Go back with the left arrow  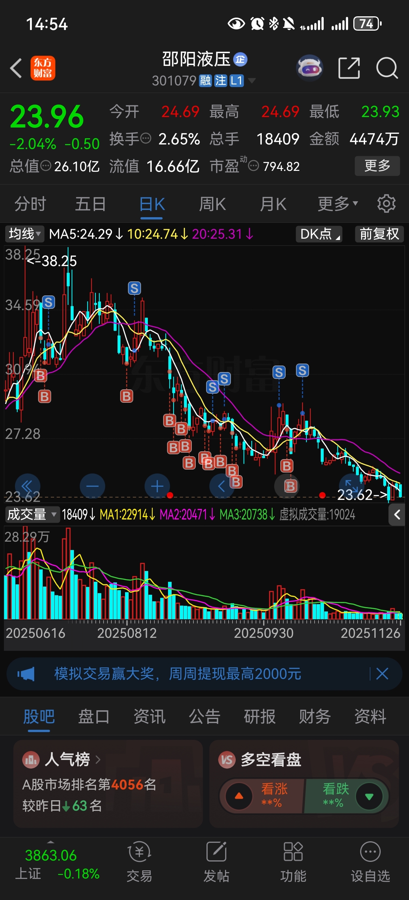[16, 68]
